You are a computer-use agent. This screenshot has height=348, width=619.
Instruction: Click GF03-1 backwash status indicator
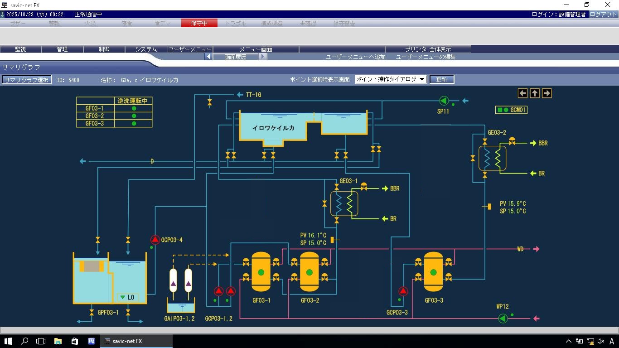(134, 109)
